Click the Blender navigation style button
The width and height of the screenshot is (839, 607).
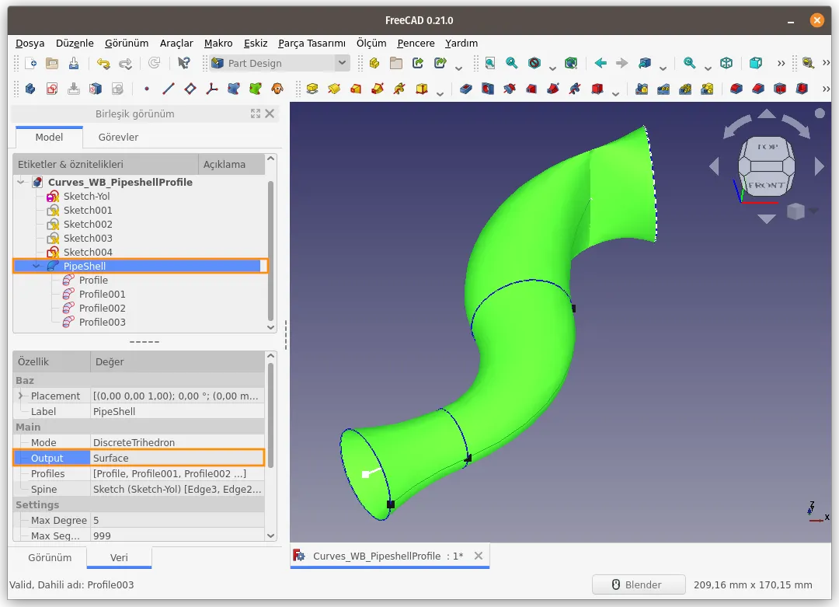(639, 584)
